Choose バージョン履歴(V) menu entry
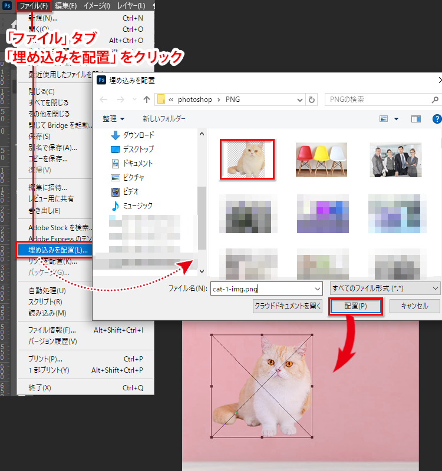442x471 pixels. pyautogui.click(x=85, y=341)
